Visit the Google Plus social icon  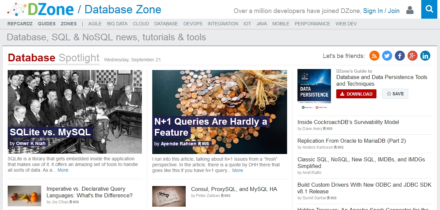(x=413, y=56)
